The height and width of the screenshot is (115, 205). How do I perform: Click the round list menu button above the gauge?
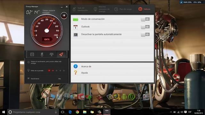coord(64,16)
